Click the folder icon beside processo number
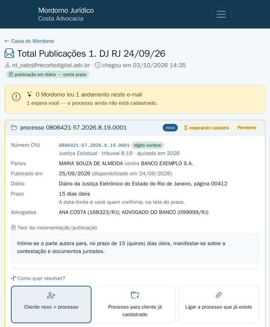 click(x=14, y=127)
